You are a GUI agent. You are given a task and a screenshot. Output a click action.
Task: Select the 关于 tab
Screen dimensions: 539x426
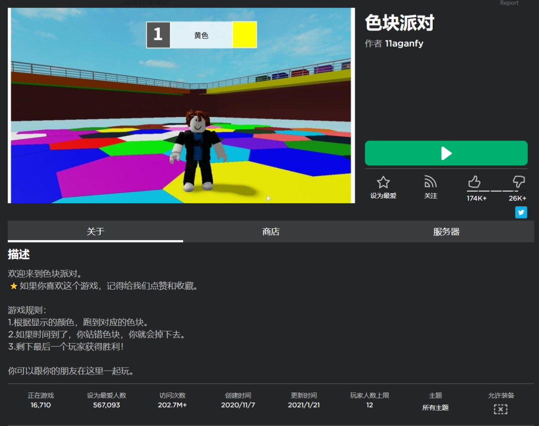(95, 231)
